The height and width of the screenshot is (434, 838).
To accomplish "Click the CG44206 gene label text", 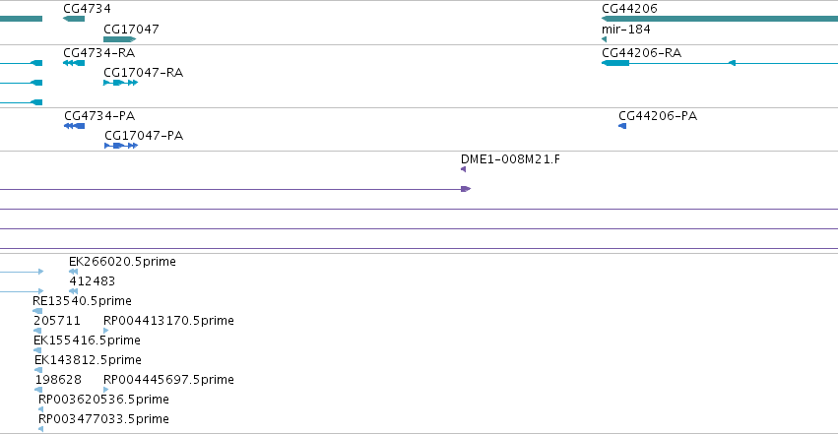I will click(x=629, y=9).
